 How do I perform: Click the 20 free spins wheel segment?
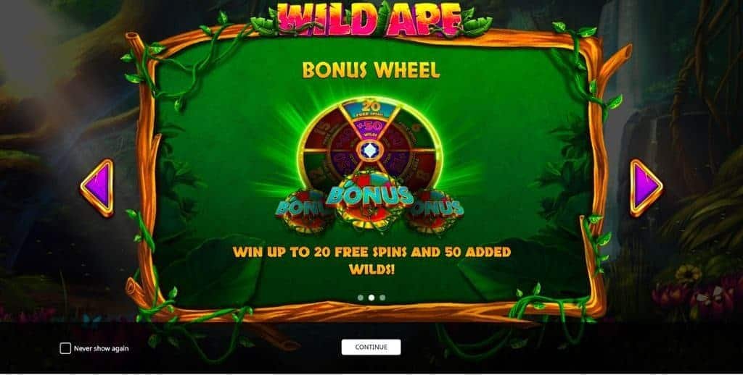tap(371, 109)
